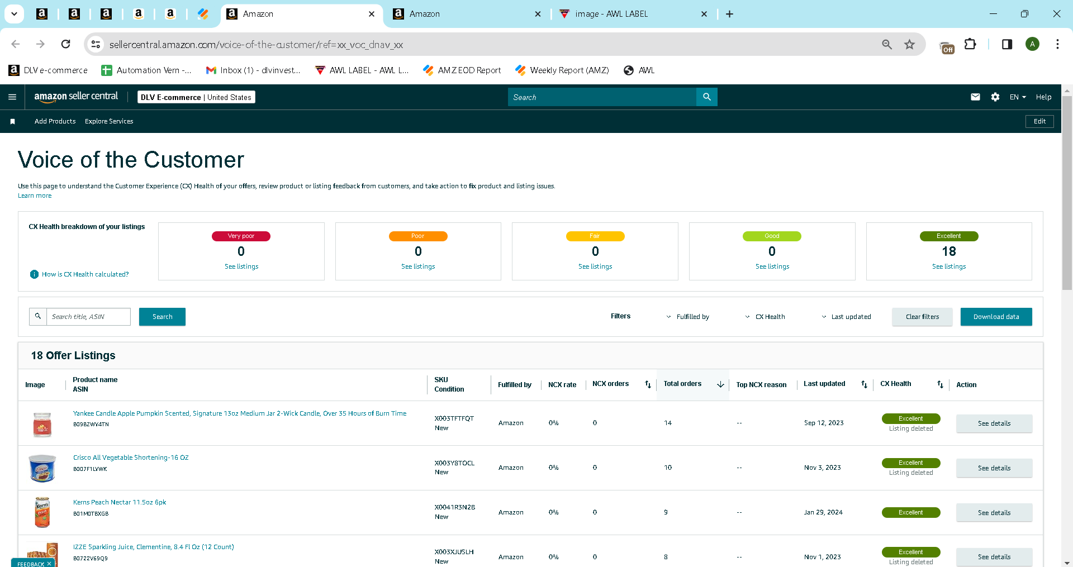Click Download data button
1073x567 pixels.
click(996, 317)
